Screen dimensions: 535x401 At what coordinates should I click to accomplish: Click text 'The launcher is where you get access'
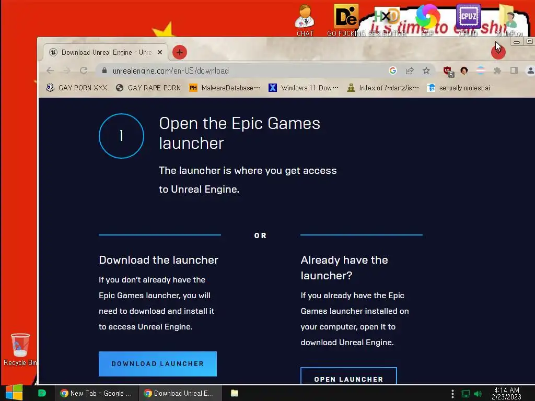click(x=248, y=171)
